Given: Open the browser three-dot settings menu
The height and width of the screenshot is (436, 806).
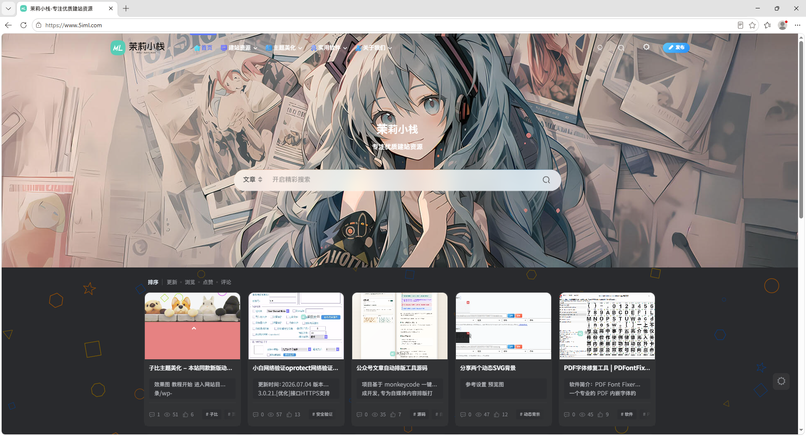Looking at the screenshot, I should [797, 25].
